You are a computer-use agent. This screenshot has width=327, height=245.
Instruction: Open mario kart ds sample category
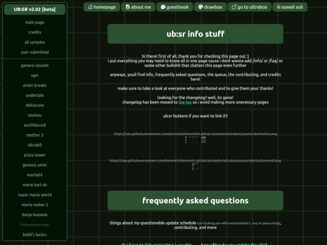35,185
